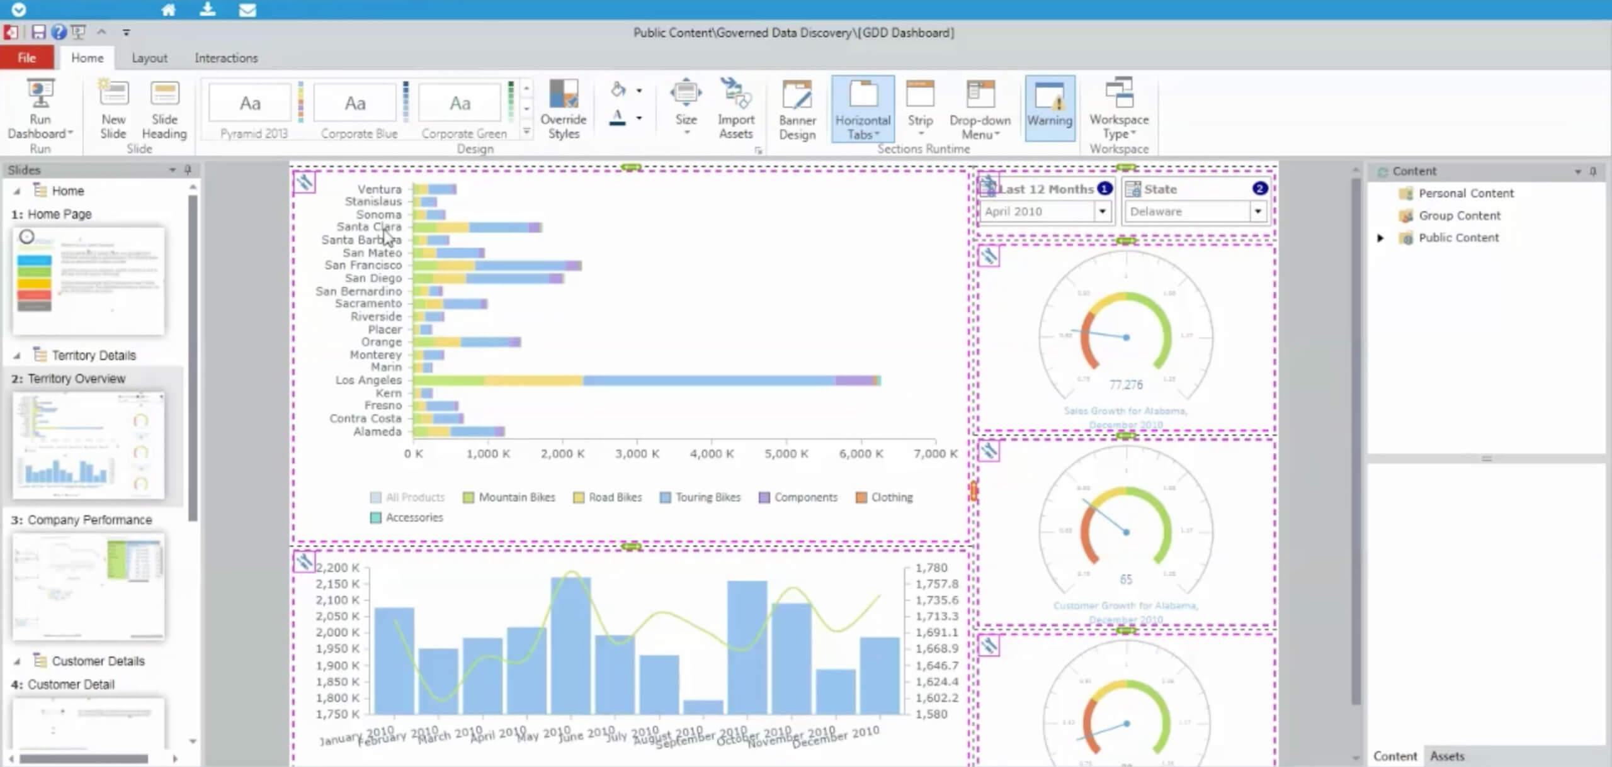The height and width of the screenshot is (767, 1612).
Task: Open the State dropdown showing Delaware
Action: pos(1257,211)
